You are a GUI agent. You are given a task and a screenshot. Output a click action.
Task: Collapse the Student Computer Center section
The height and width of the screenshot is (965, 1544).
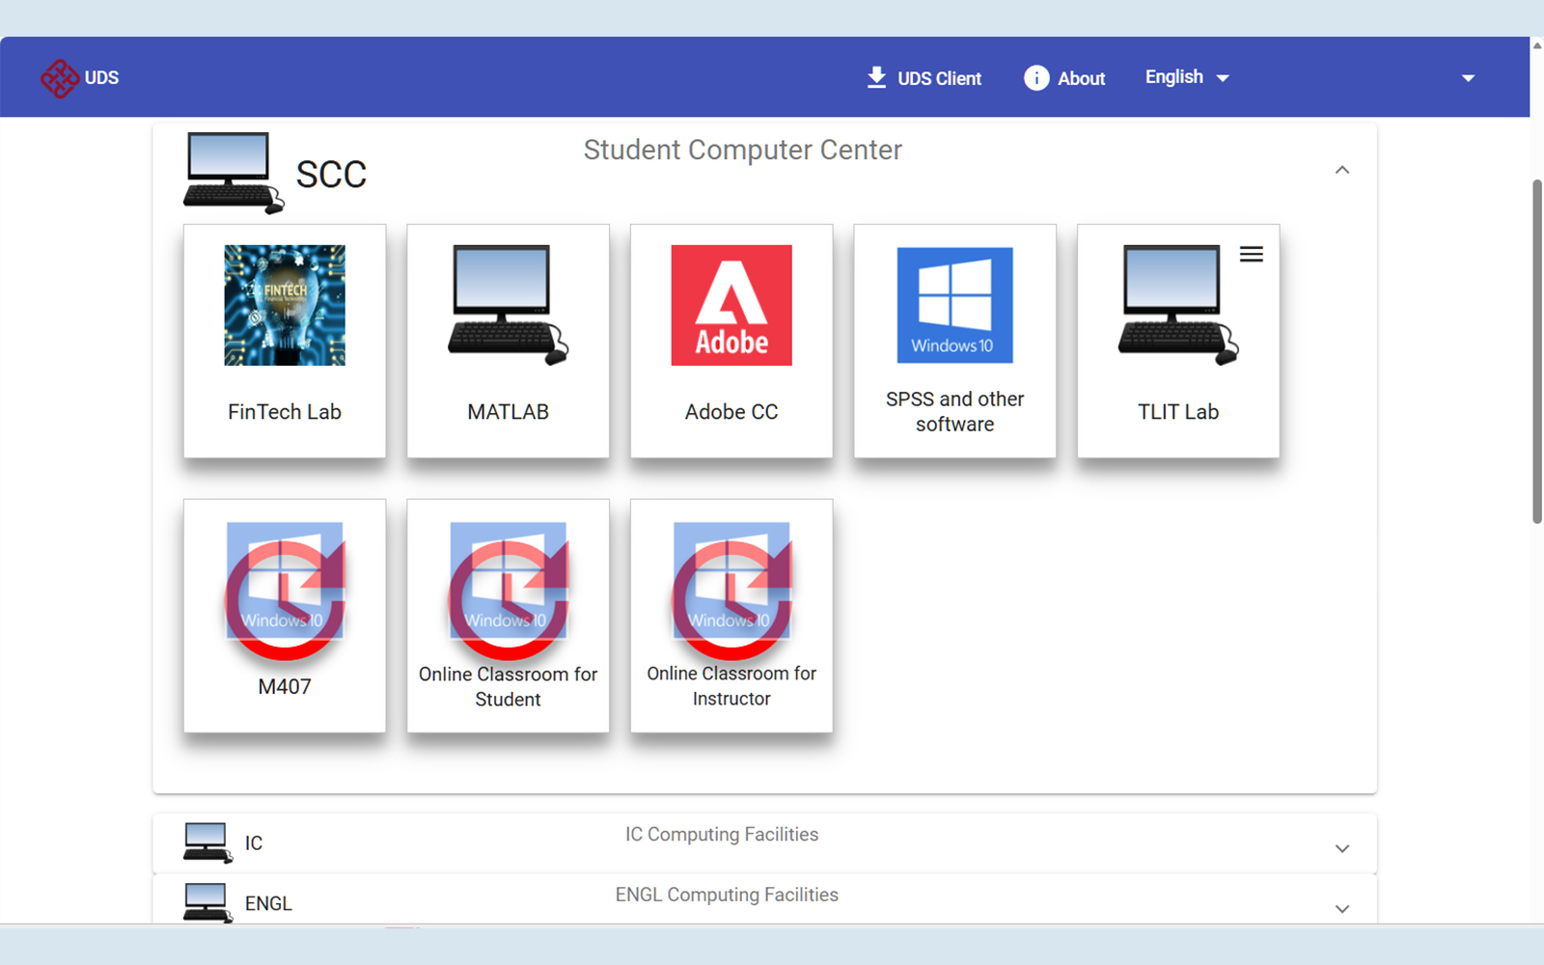coord(1342,170)
